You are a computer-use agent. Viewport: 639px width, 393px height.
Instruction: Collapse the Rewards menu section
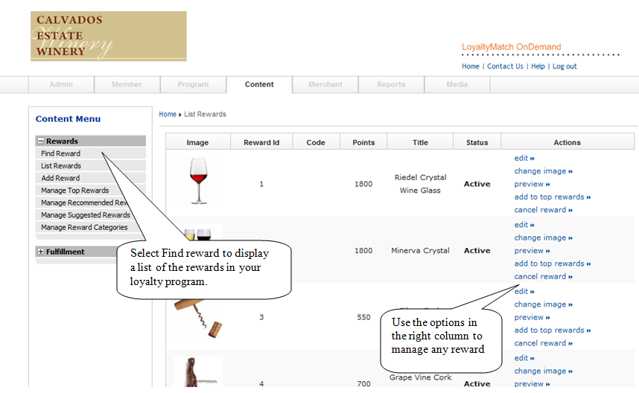[x=40, y=141]
